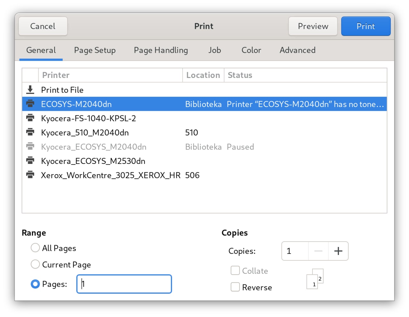
Task: Click the blue Print button
Action: click(366, 26)
